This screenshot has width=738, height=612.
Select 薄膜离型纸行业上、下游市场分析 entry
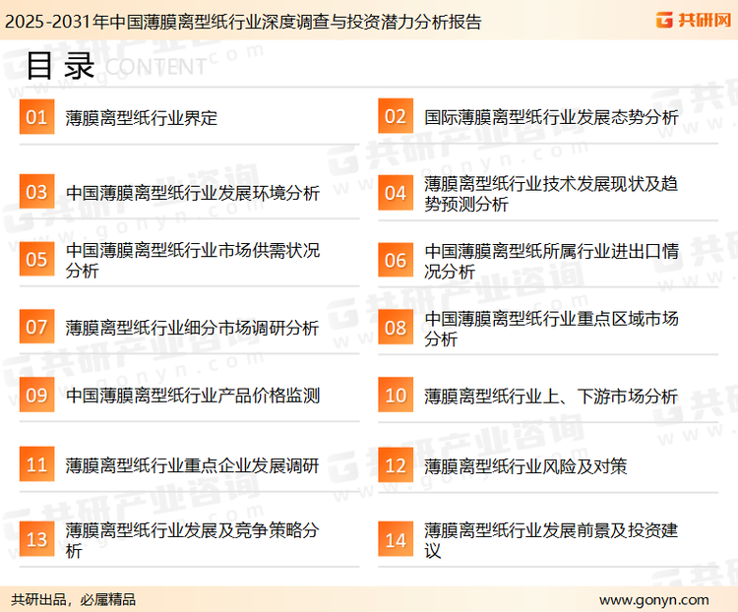coord(551,396)
